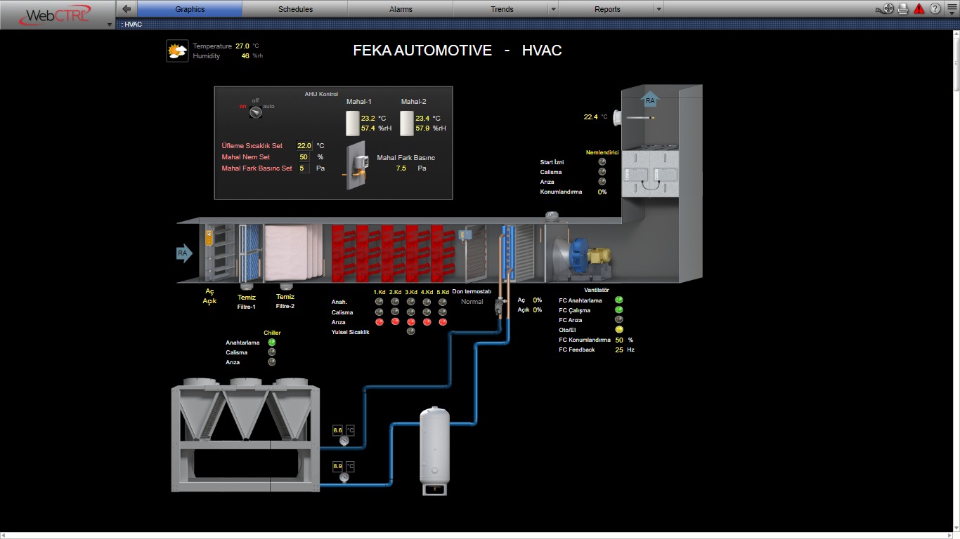Screen dimensions: 960x539
Task: Open the red alarm warning triangle
Action: pyautogui.click(x=919, y=9)
